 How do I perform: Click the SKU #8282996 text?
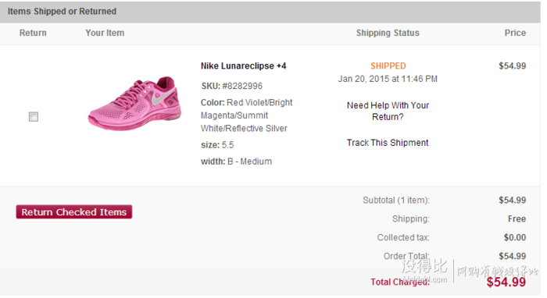[231, 86]
